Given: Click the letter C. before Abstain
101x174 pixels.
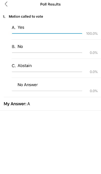Looking at the screenshot, I should [14, 66].
